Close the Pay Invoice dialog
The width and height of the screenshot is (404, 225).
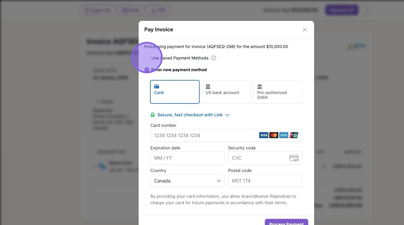pos(304,30)
